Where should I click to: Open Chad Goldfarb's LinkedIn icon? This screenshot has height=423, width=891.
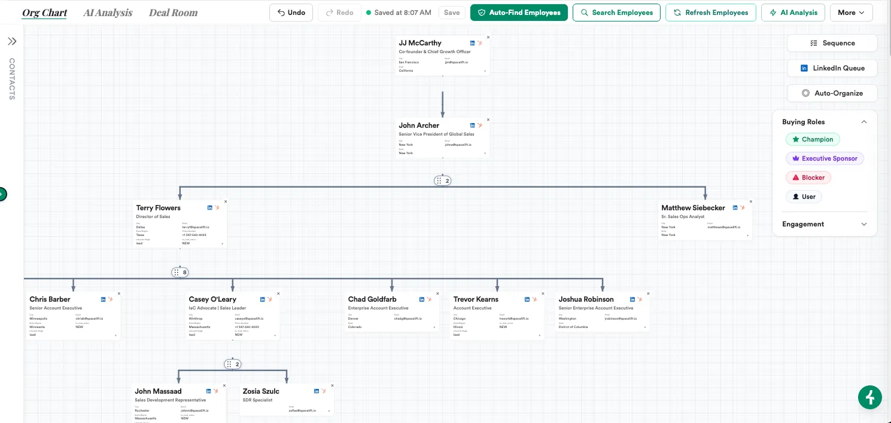pos(422,299)
